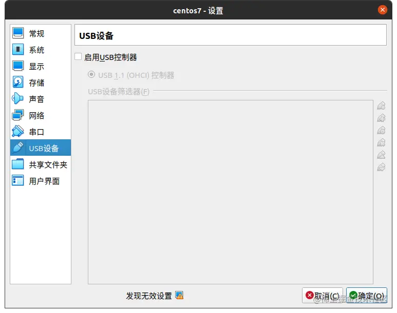Screen dimensions: 397x313
Task: Click the 用户界面 window icon
Action: [x=18, y=181]
